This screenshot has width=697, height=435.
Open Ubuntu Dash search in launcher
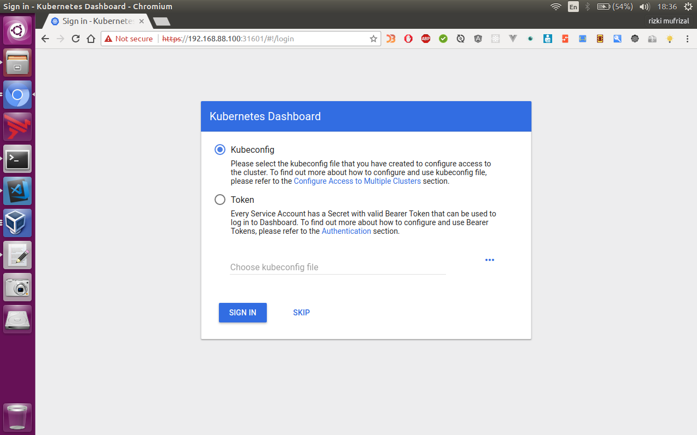coord(17,30)
